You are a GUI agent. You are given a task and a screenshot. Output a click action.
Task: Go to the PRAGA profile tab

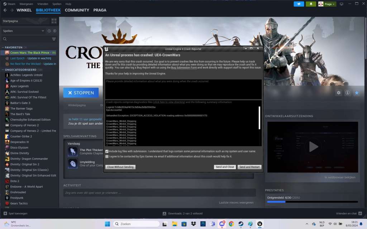[x=100, y=10]
